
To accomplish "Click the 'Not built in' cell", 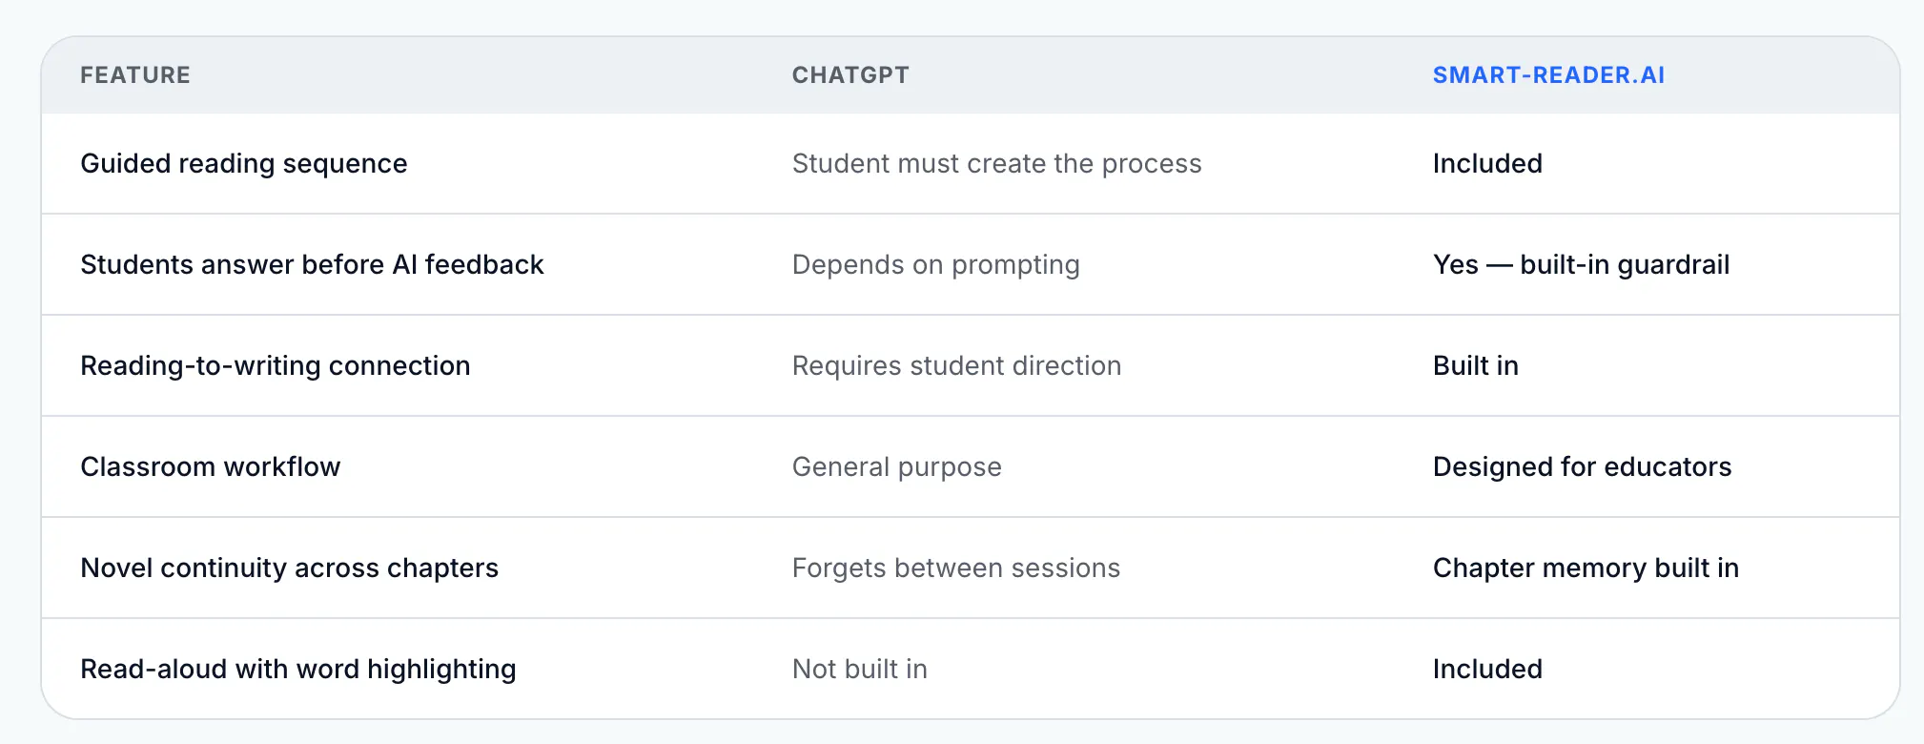I will pyautogui.click(x=859, y=670).
